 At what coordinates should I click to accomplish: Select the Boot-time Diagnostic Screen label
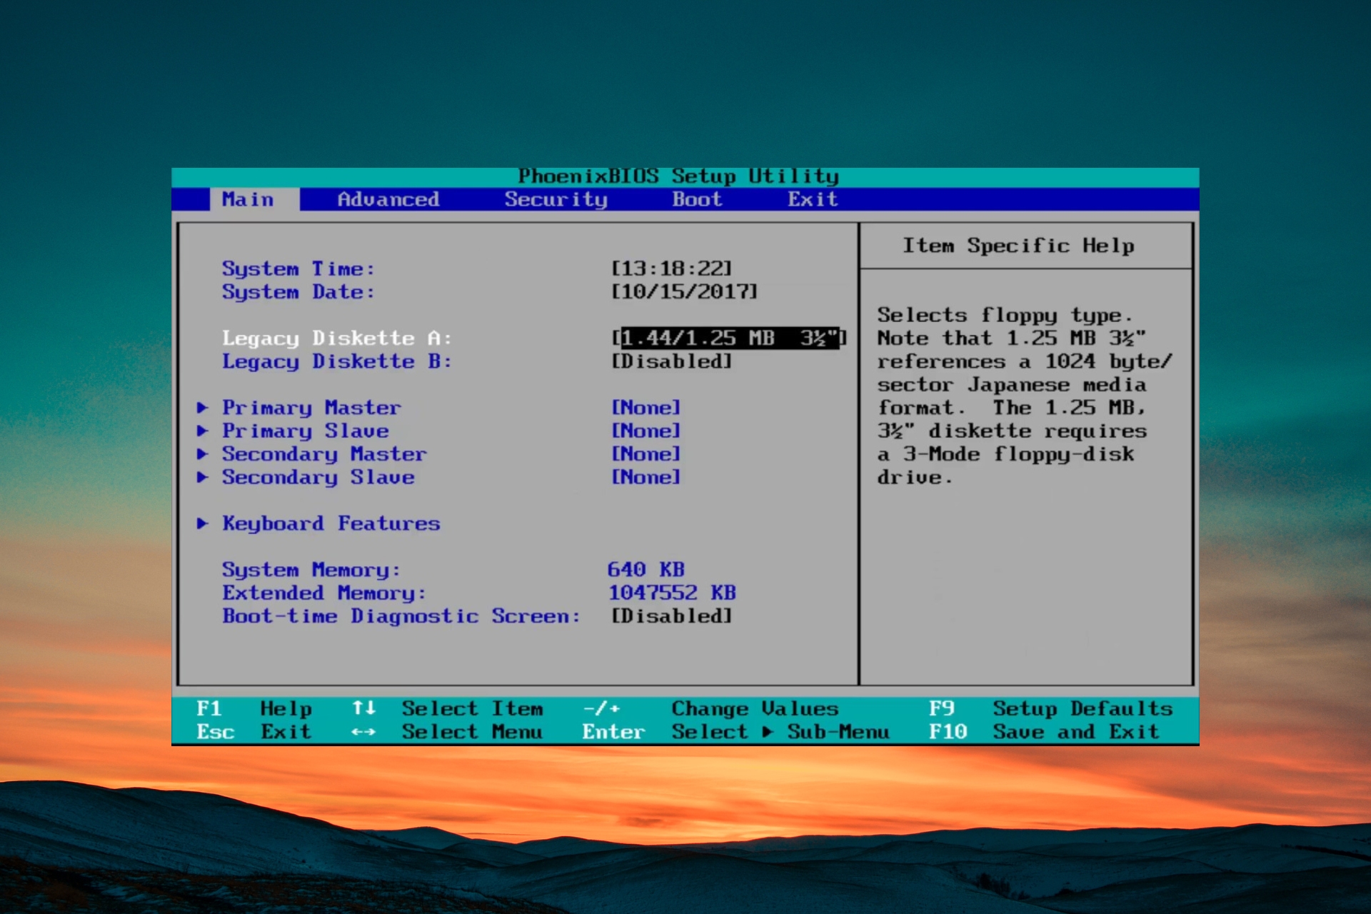click(x=401, y=616)
